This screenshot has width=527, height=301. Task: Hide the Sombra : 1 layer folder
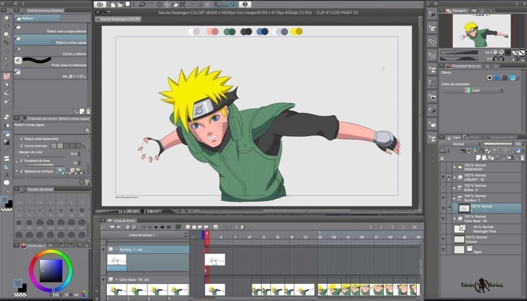[443, 198]
